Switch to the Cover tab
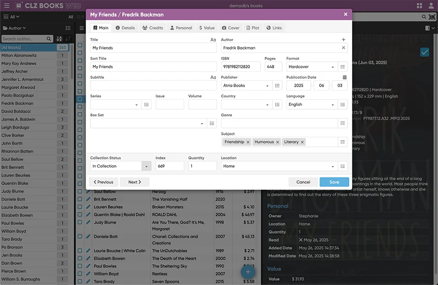Image resolution: width=438 pixels, height=285 pixels. 231,28
